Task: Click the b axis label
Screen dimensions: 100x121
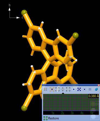Action: pyautogui.click(x=9, y=5)
